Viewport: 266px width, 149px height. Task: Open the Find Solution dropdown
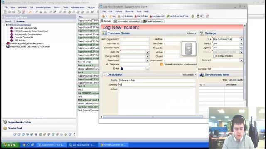pyautogui.click(x=188, y=74)
